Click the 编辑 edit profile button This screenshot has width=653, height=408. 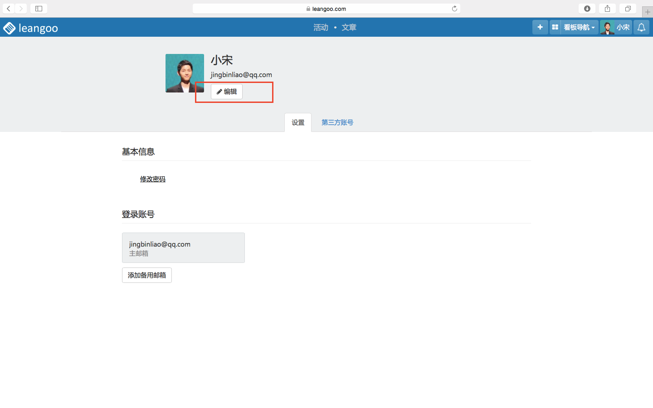coord(227,92)
